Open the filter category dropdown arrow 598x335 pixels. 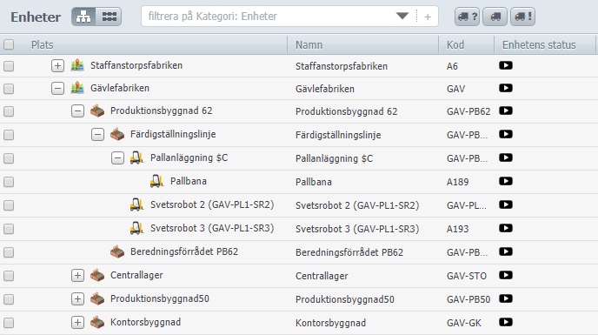(x=402, y=17)
